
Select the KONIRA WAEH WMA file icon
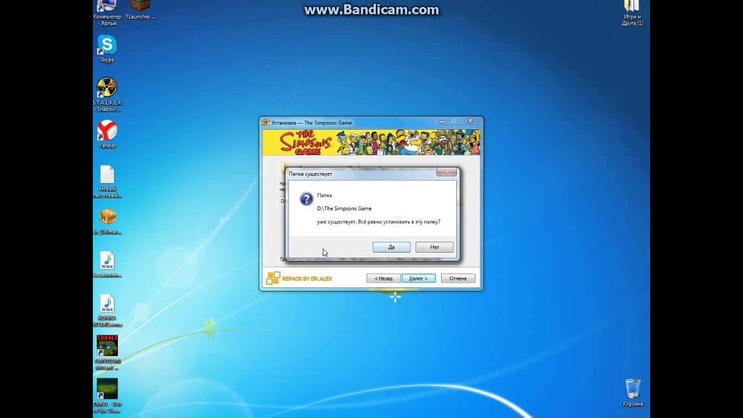point(107,311)
